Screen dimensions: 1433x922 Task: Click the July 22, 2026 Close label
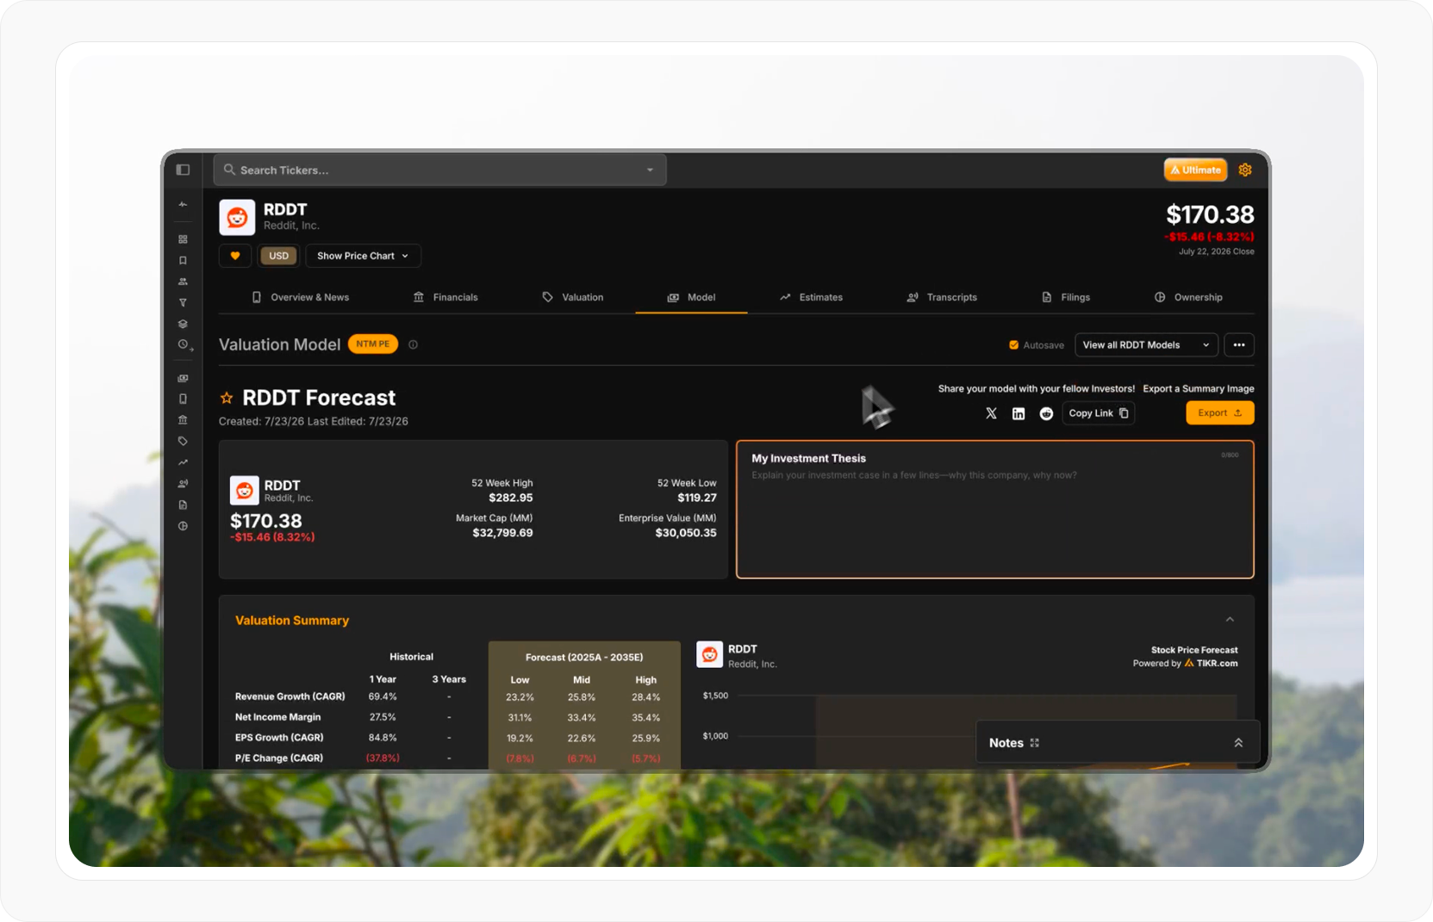1217,251
